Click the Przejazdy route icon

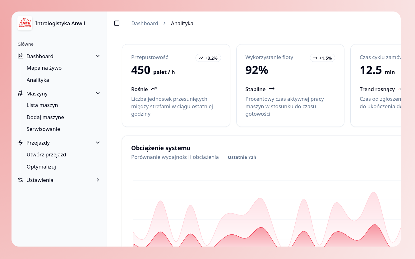click(x=21, y=143)
